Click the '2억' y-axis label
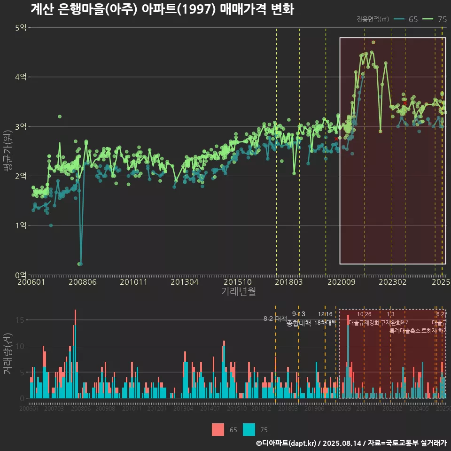The height and width of the screenshot is (451, 451). [21, 176]
